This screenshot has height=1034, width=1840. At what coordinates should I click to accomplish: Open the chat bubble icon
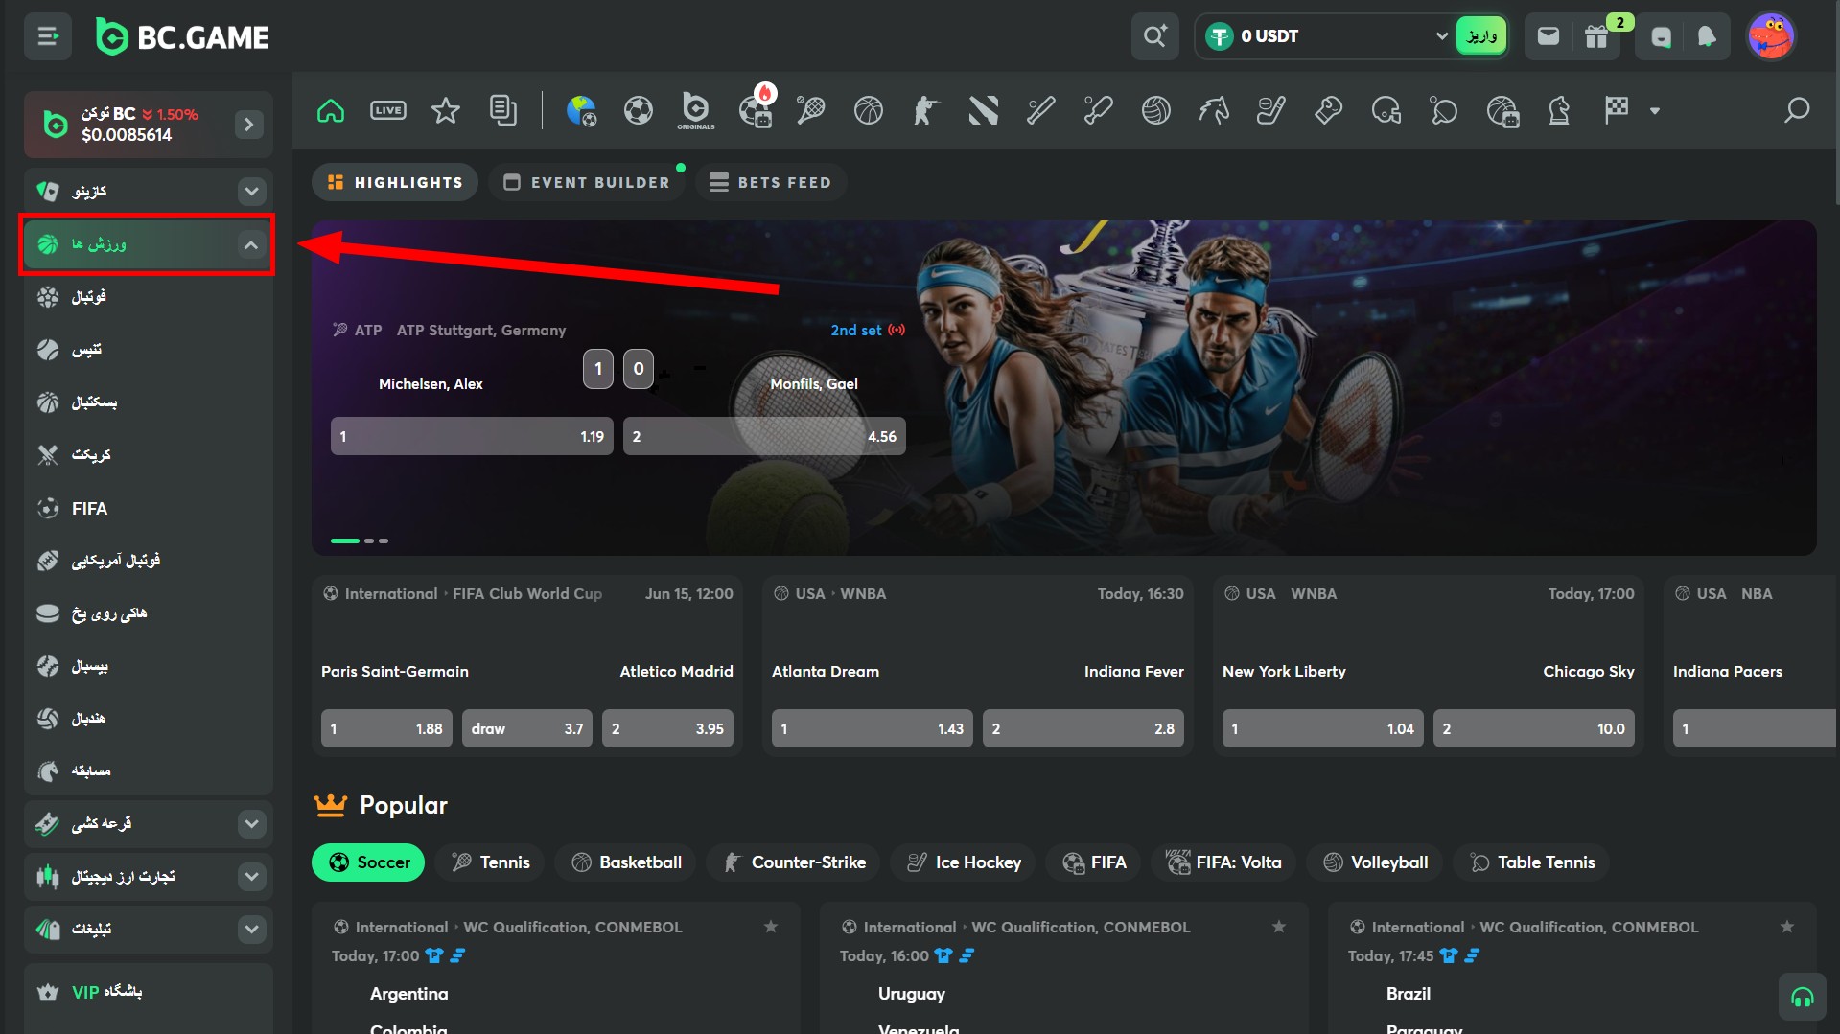[1662, 36]
